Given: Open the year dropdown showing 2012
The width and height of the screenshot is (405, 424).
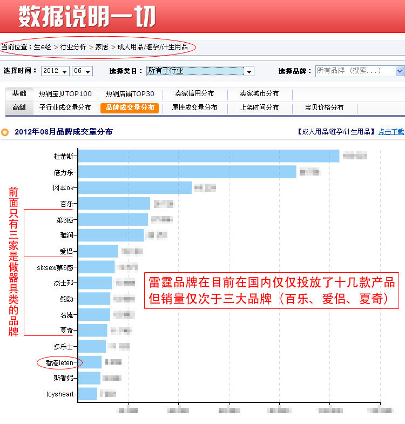Looking at the screenshot, I should [x=56, y=71].
